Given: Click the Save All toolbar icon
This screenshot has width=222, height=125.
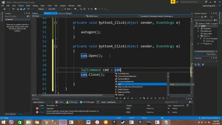Looking at the screenshot, I should 24,9.
